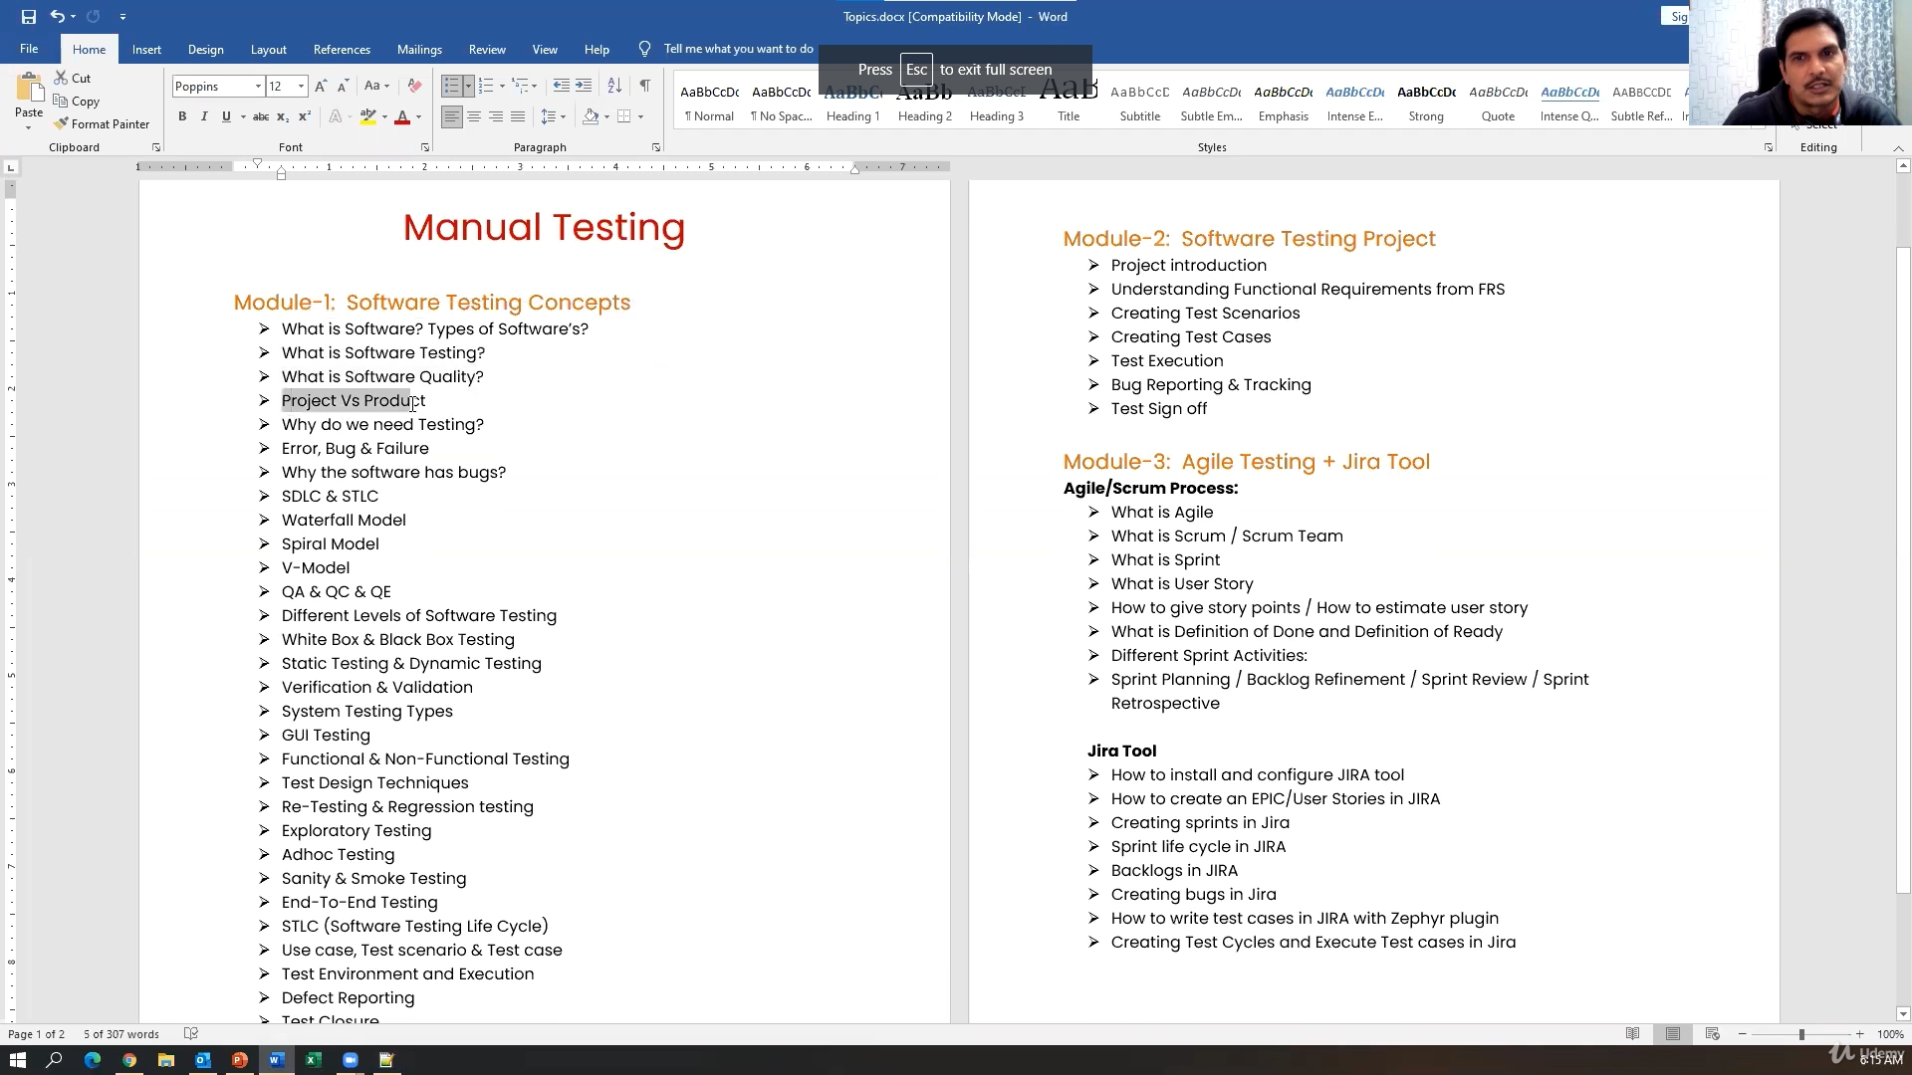This screenshot has width=1912, height=1075.
Task: Expand the Styles pane launcher
Action: click(1769, 147)
